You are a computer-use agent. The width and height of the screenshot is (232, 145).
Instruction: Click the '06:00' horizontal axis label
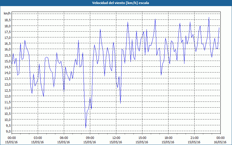coord(64,138)
